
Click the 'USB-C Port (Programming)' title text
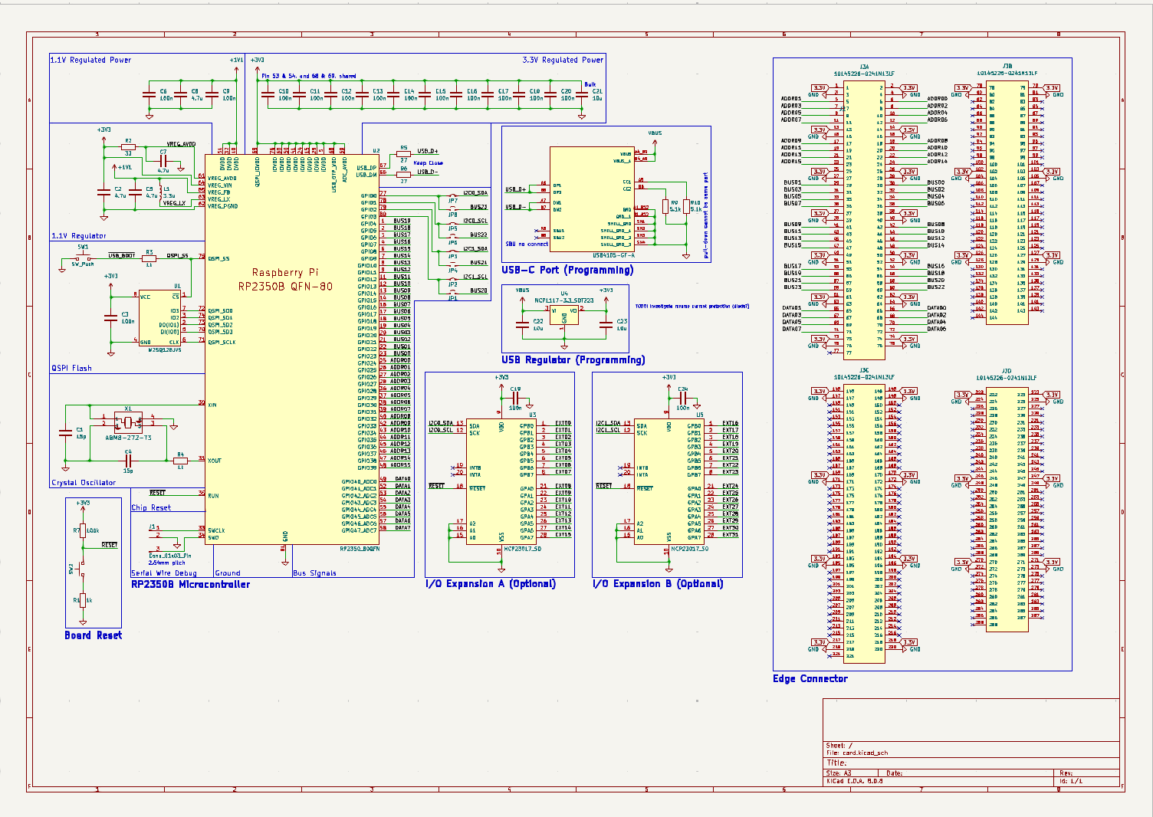pos(567,270)
